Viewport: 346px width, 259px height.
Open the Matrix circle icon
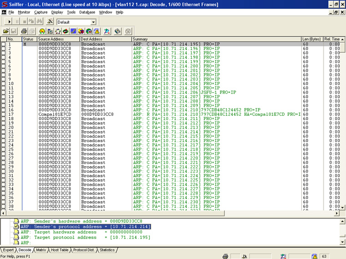tap(58, 31)
